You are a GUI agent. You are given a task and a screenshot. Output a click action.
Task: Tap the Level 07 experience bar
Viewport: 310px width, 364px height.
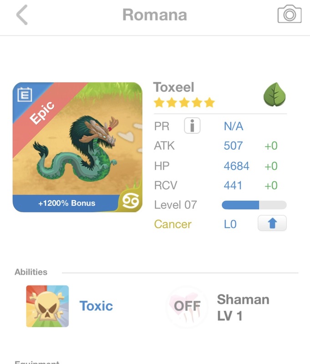point(254,205)
